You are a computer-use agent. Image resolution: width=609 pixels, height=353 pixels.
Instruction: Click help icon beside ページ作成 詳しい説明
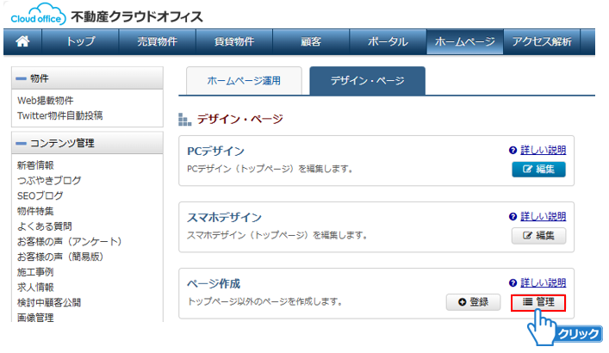coord(513,282)
